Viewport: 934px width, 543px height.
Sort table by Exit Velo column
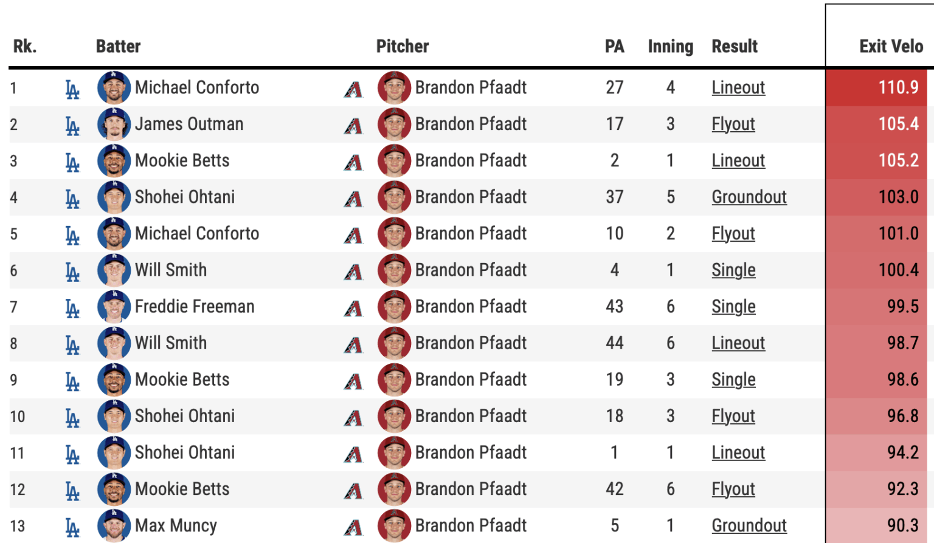point(891,46)
